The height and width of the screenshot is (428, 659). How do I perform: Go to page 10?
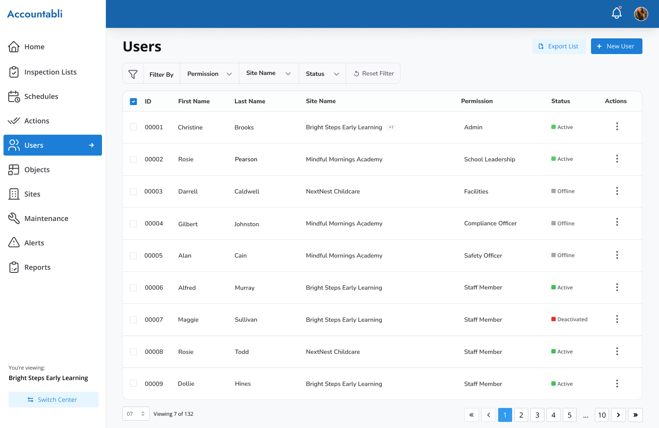(x=602, y=415)
